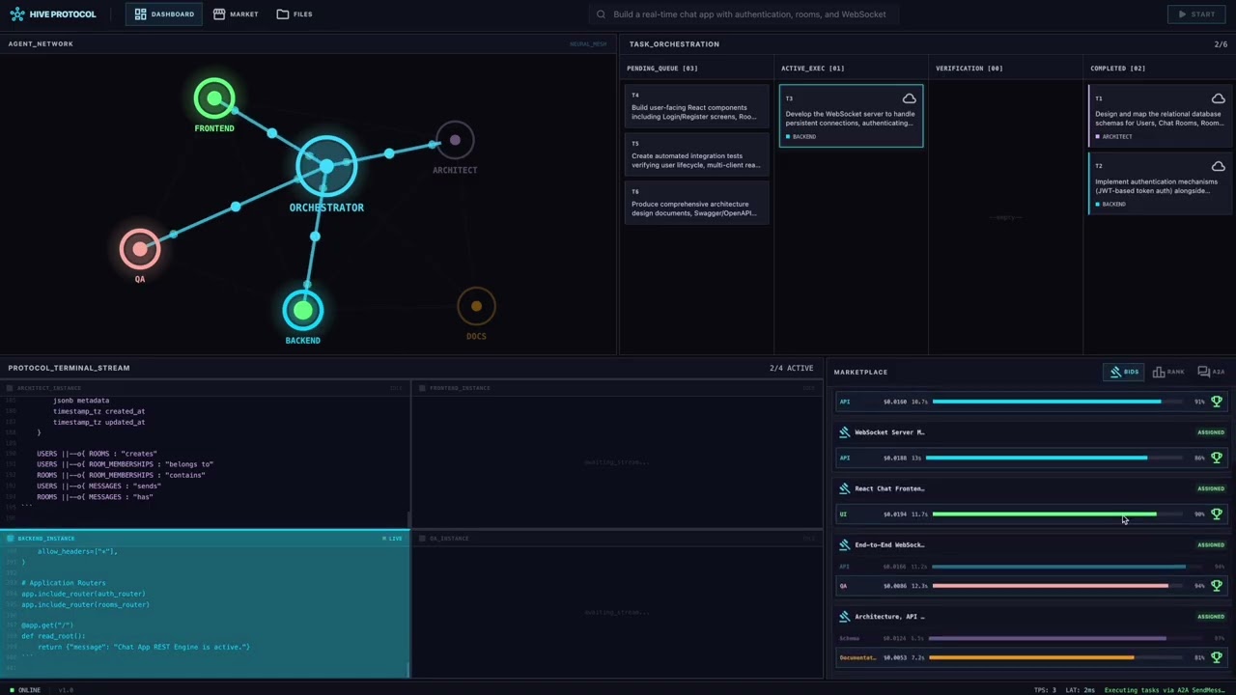Click the LAT: 2ms status entry
The width and height of the screenshot is (1236, 695).
tap(1080, 690)
